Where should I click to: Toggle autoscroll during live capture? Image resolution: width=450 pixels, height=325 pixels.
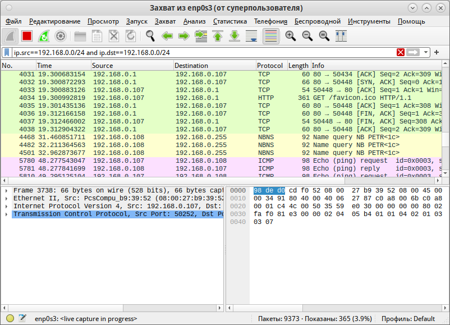pos(251,36)
